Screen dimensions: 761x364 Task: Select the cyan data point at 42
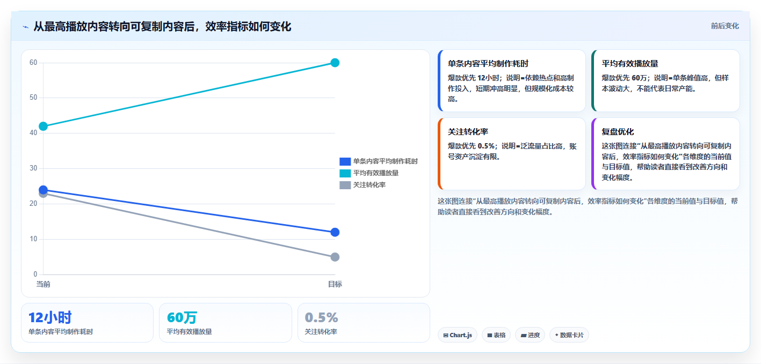click(x=44, y=126)
